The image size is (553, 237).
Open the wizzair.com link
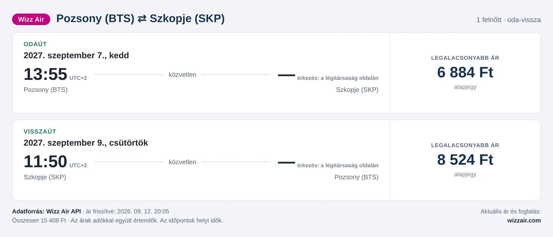(x=524, y=220)
